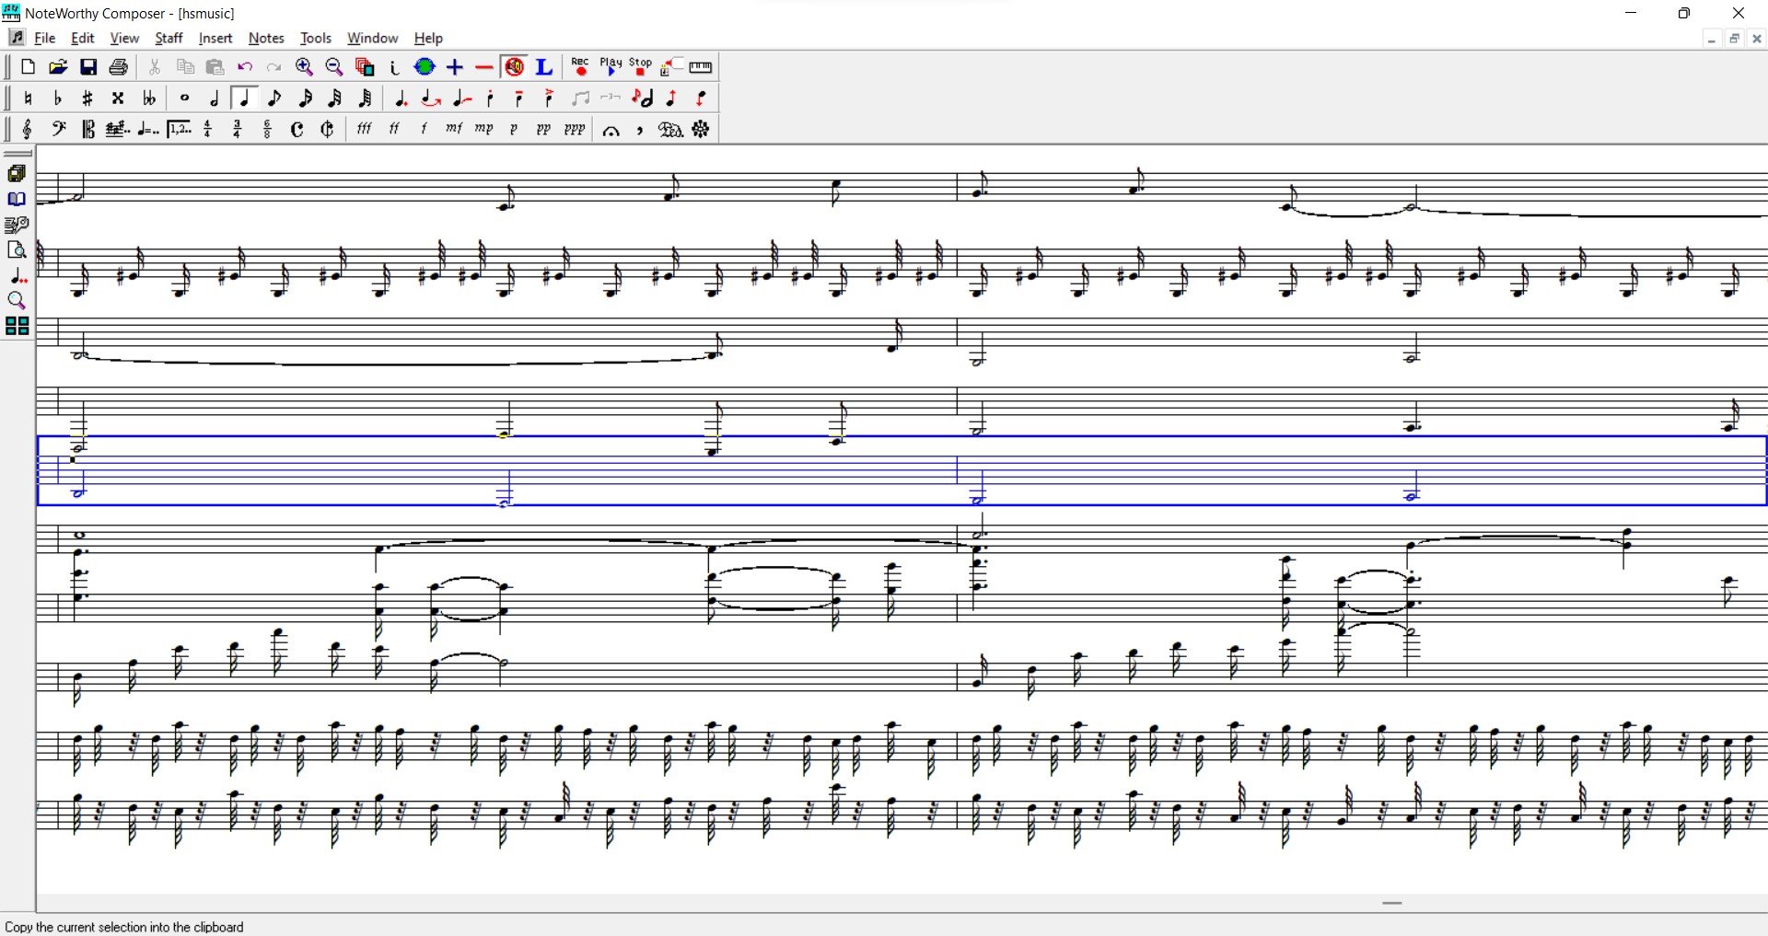Viewport: 1768px width, 936px height.
Task: Select the eighth note duration
Action: click(x=274, y=98)
